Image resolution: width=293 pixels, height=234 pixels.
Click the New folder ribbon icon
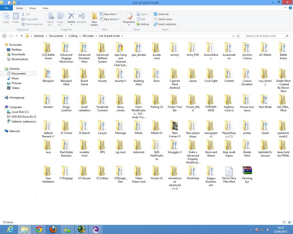(x=94, y=19)
